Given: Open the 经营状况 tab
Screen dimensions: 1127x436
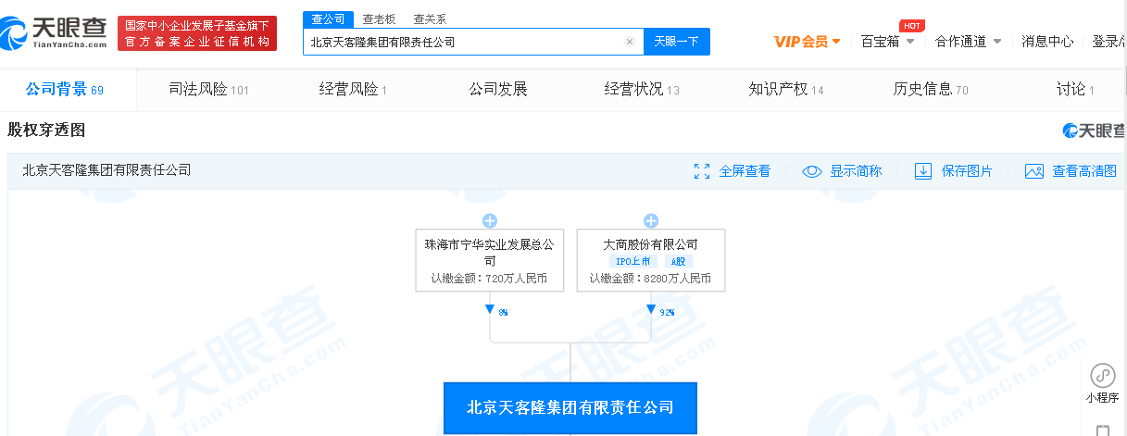Looking at the screenshot, I should pos(642,90).
